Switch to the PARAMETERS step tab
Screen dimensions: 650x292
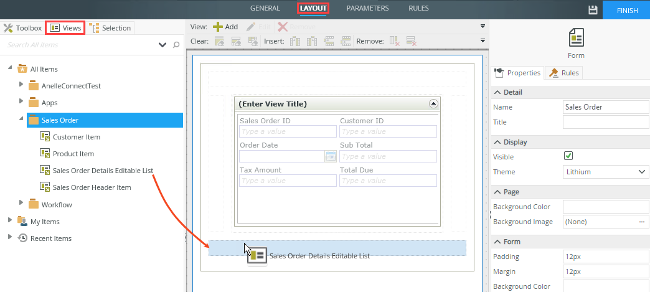coord(368,8)
